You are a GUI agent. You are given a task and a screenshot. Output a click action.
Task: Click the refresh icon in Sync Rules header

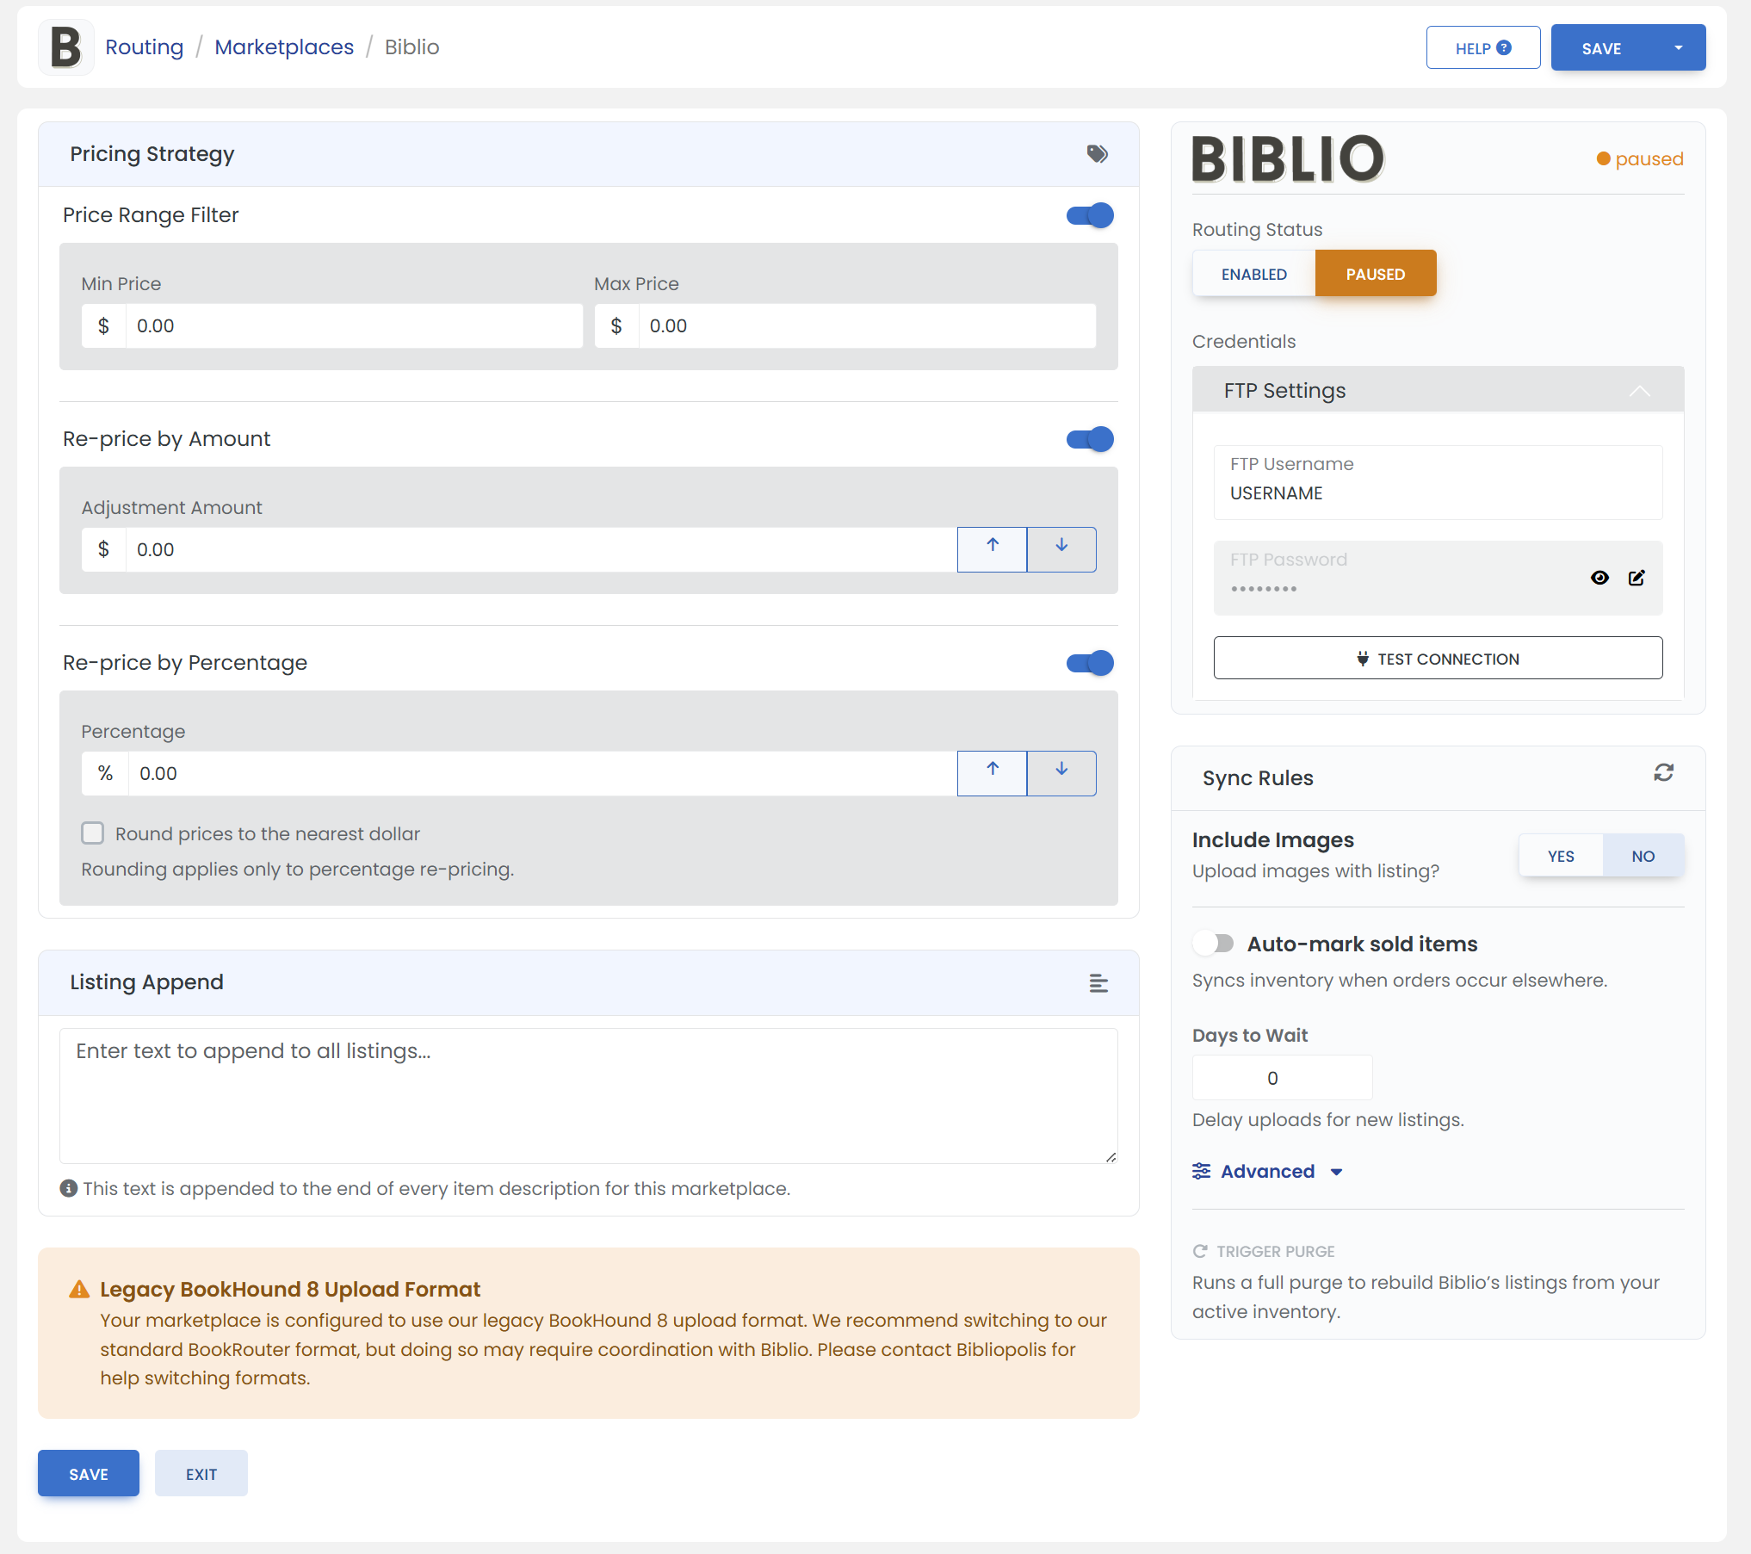1663,772
